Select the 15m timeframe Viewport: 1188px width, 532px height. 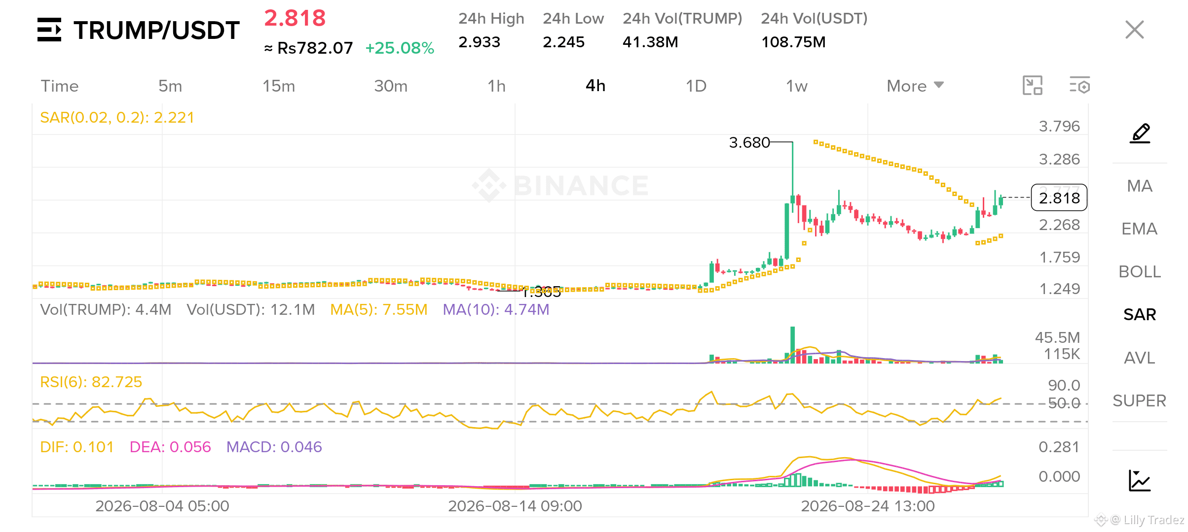pos(279,86)
